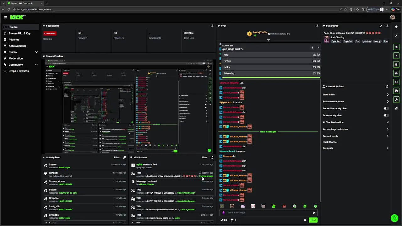The height and width of the screenshot is (226, 402).
Task: Go to the Achievements page
Action: point(21,46)
